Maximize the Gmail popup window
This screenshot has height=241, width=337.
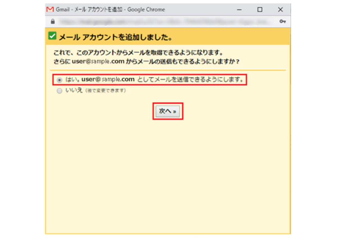[x=260, y=10]
